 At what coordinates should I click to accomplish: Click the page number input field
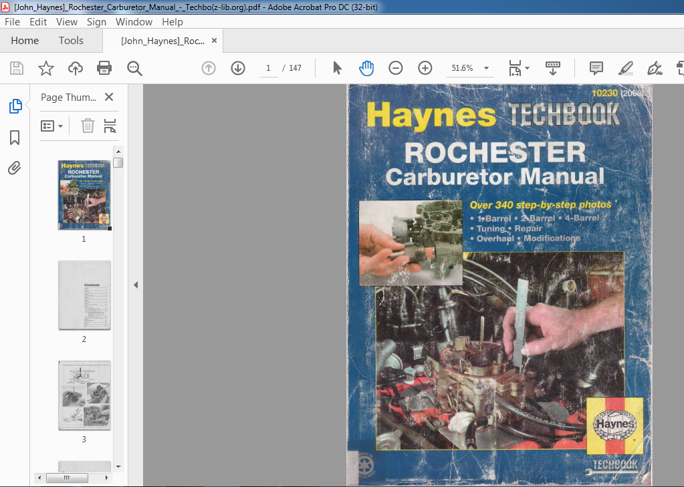(x=268, y=68)
